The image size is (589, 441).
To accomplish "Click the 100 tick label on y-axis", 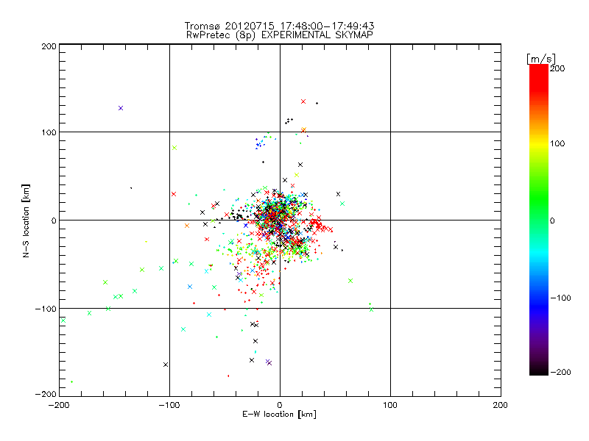I will point(49,132).
